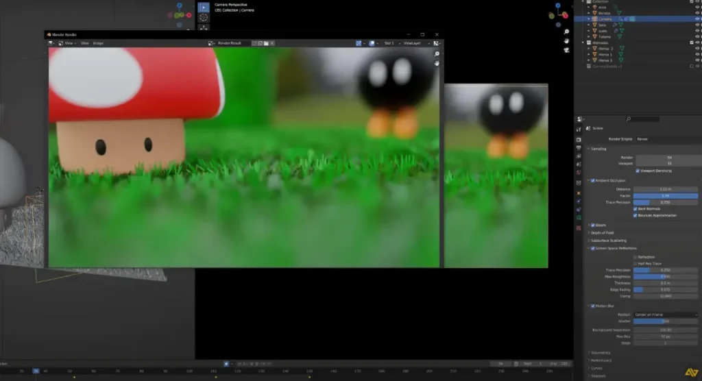Click the properties editor search field
Screen dimensions: 702x381
(643, 119)
